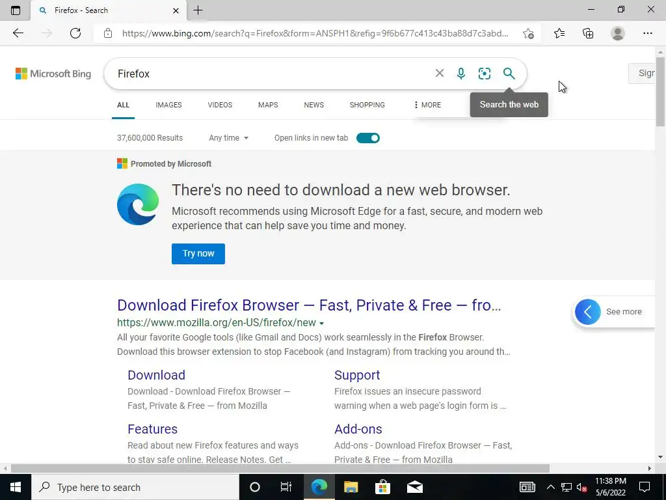Switch to the SHOPPING tab
Screen dimensions: 666x500
click(367, 105)
